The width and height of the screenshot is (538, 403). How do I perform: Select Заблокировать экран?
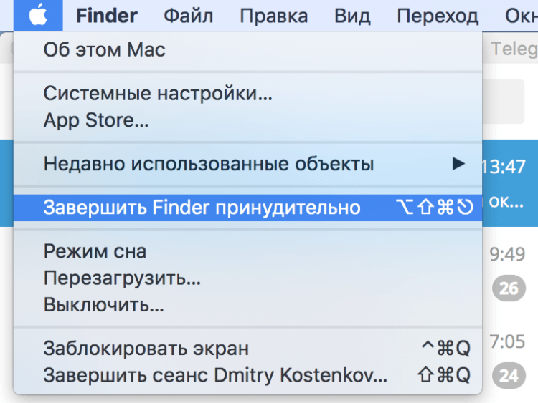coord(247,348)
